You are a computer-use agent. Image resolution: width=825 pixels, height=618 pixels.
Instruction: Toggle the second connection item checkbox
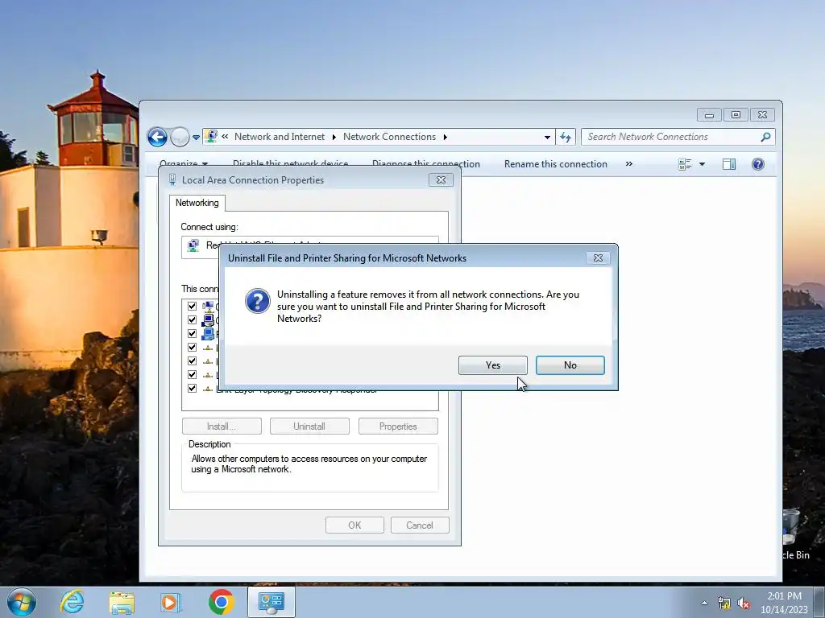[x=192, y=319]
